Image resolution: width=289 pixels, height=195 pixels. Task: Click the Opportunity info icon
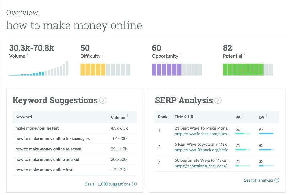181,54
